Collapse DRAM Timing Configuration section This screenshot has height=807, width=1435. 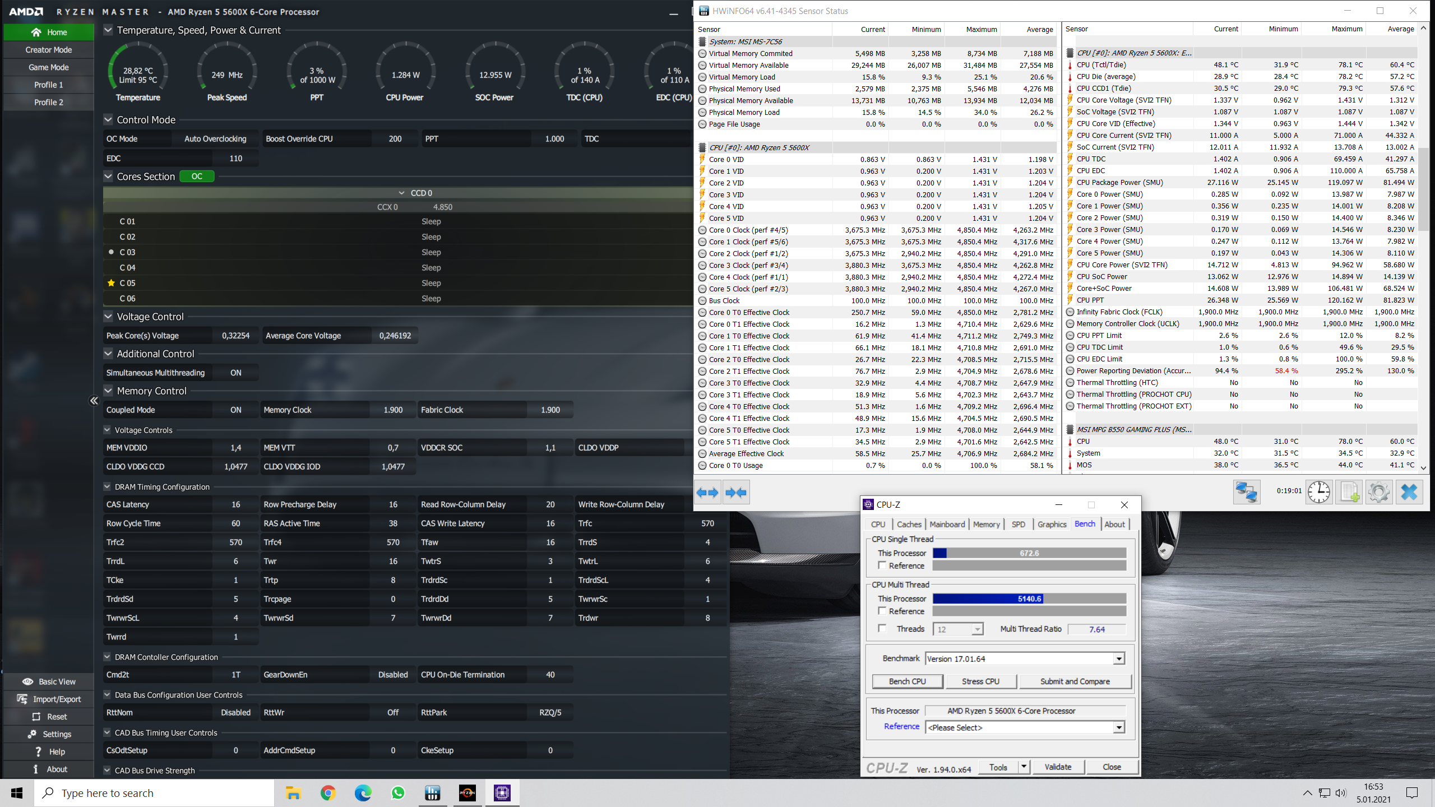(107, 486)
